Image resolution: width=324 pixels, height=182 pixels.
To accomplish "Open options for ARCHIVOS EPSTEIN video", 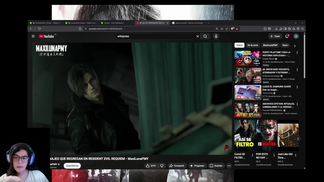I will [x=297, y=104].
